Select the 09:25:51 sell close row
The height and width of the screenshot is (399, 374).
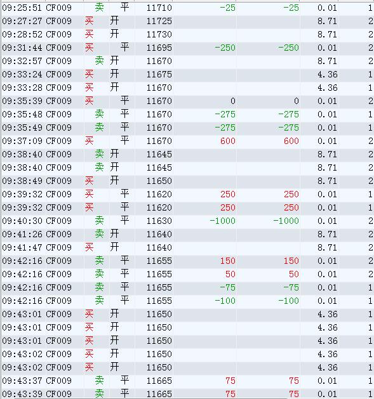(187, 8)
